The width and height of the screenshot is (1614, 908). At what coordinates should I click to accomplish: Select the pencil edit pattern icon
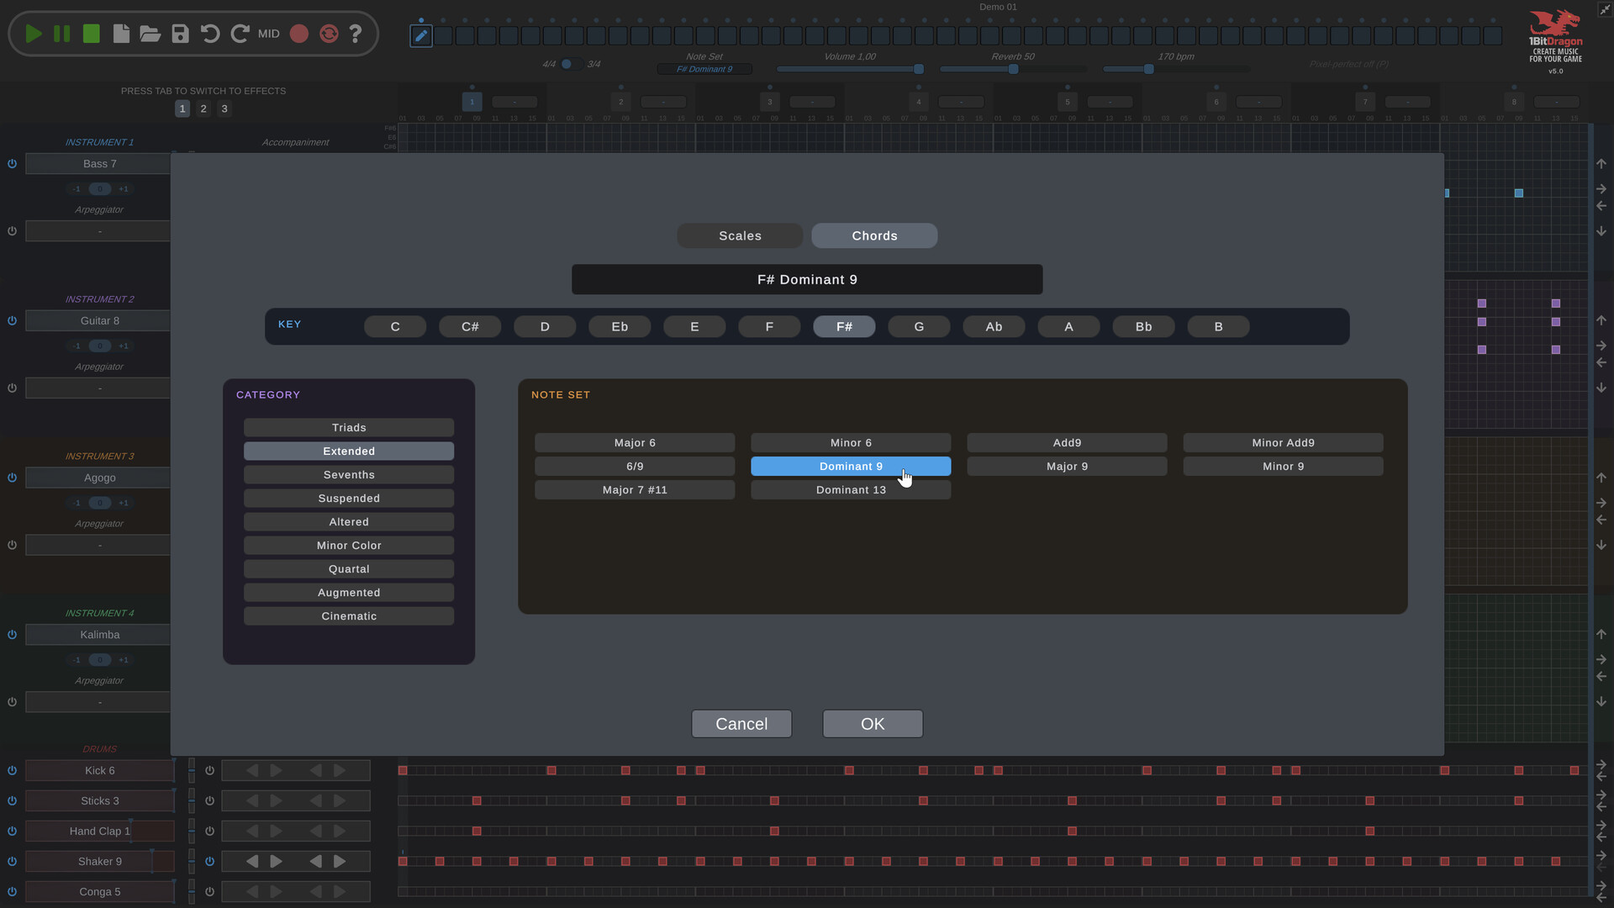click(x=421, y=35)
